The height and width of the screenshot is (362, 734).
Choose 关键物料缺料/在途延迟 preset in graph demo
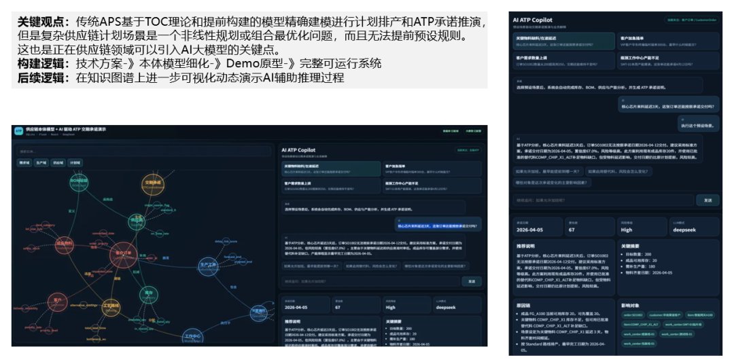tap(331, 169)
